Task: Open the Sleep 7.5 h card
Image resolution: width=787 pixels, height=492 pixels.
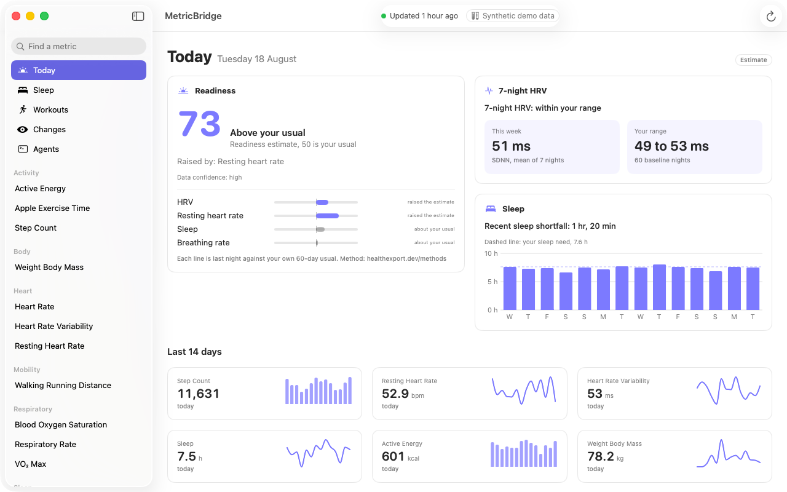Action: point(264,456)
